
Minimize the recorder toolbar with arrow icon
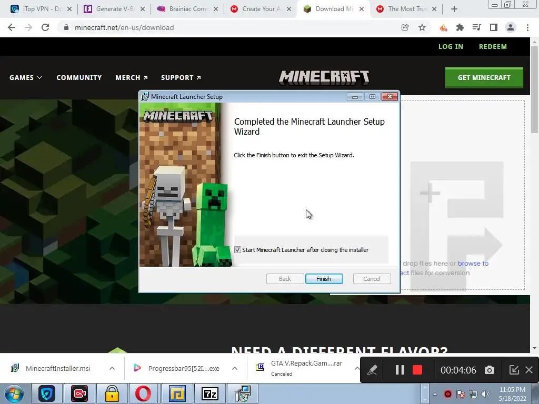514,370
